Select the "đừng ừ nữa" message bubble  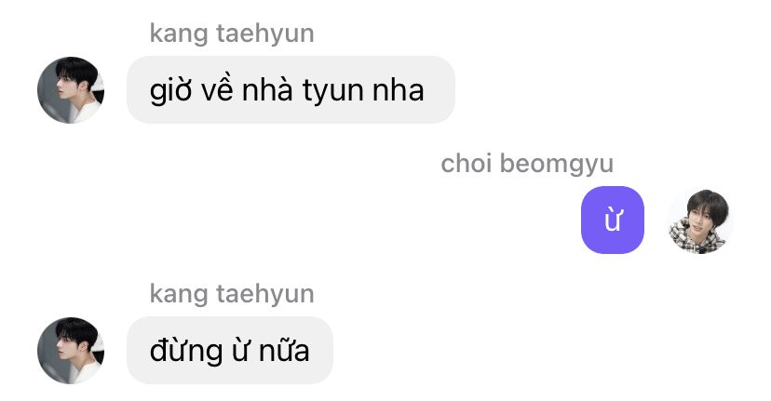[x=230, y=351]
